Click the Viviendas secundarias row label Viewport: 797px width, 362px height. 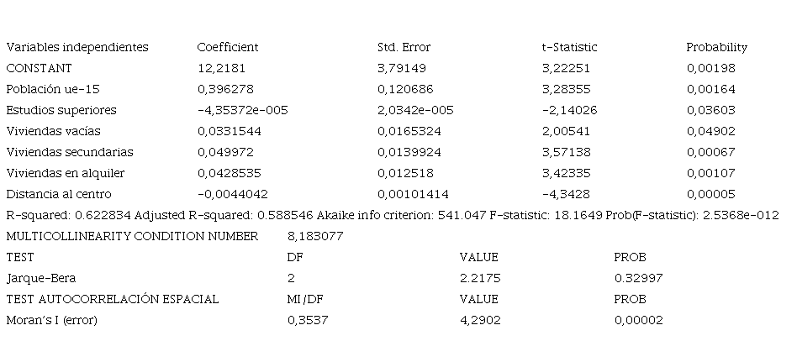point(70,152)
